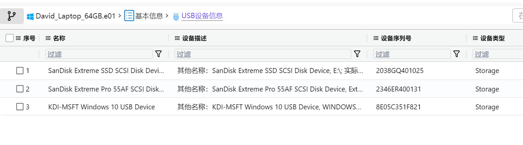Toggle the select-all checkbox in header

coord(10,38)
